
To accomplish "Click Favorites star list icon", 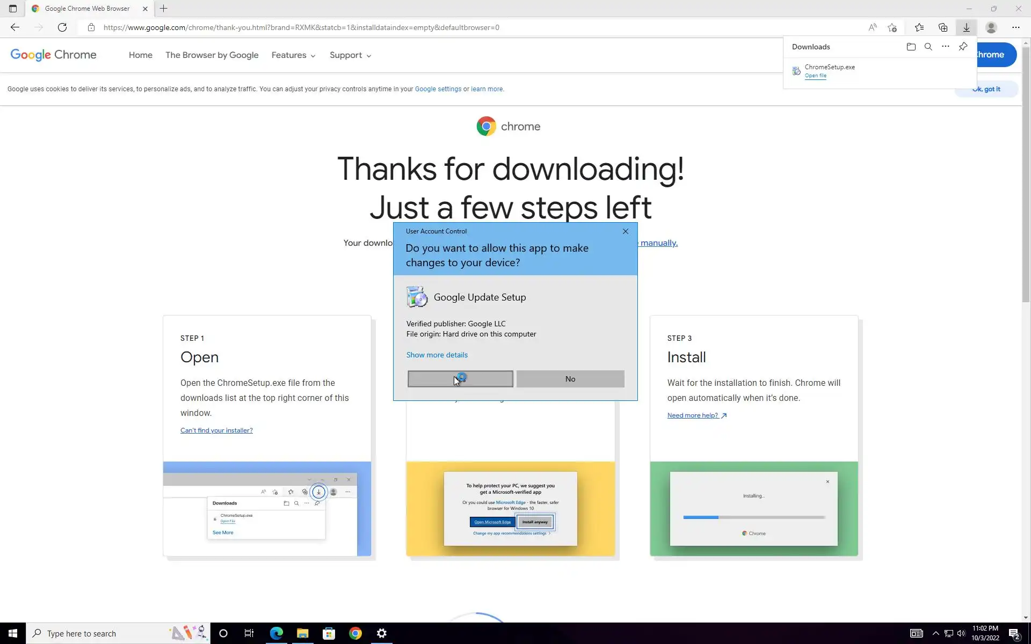I will pyautogui.click(x=919, y=27).
